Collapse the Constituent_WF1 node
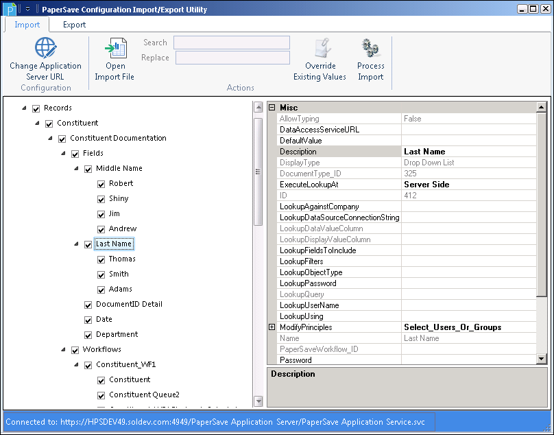Viewport: 554px width, 435px height. 76,364
